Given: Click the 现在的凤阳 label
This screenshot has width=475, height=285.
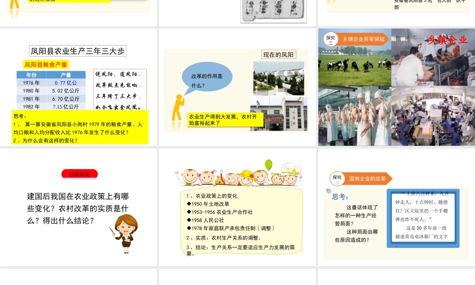Looking at the screenshot, I should coord(278,55).
